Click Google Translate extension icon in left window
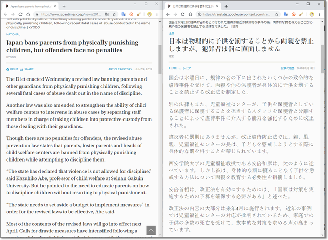This screenshot has height=240, width=328. pyautogui.click(x=123, y=14)
